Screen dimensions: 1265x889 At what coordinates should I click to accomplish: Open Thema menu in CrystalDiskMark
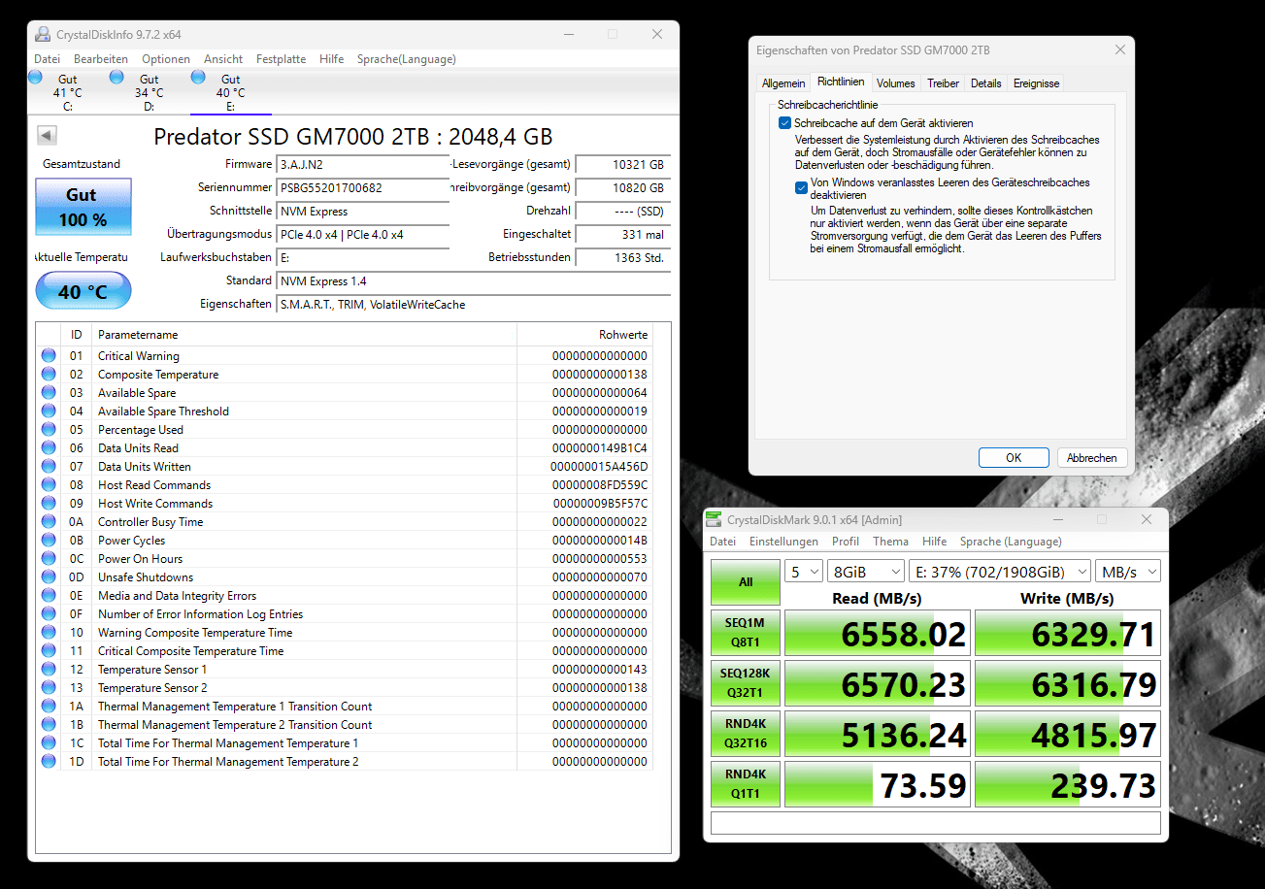click(x=890, y=542)
